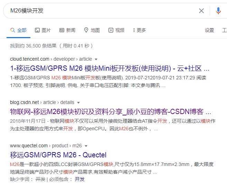The height and width of the screenshot is (192, 227).
Task: Open result 1-移远GSM/GPRS M26 模块Mini板开发板
Action: point(110,68)
